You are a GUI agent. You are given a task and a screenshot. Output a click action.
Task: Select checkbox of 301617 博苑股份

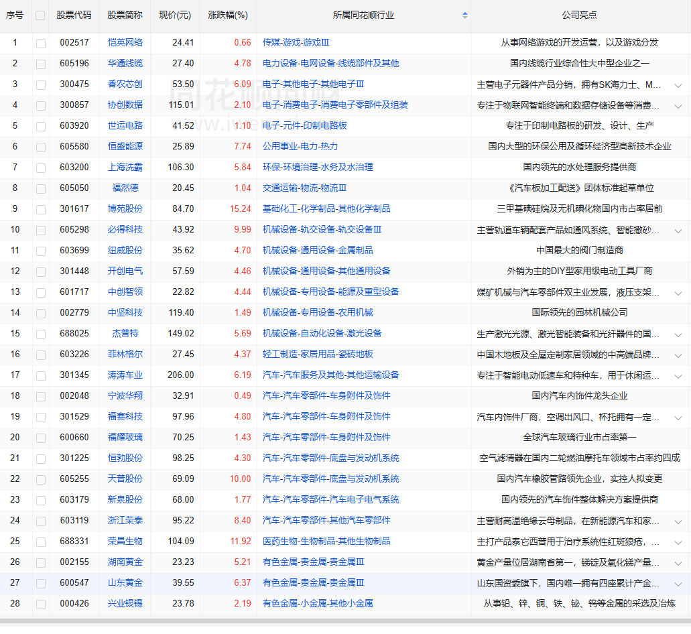coord(40,209)
